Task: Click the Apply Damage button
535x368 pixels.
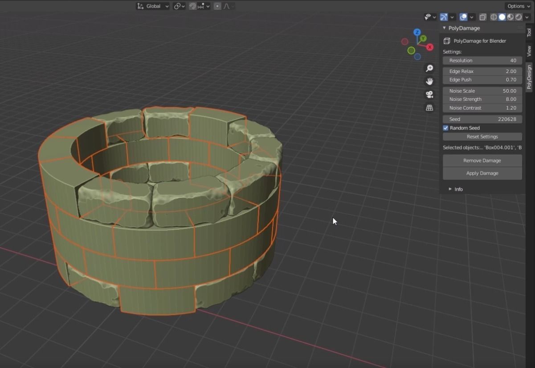Action: [x=482, y=173]
